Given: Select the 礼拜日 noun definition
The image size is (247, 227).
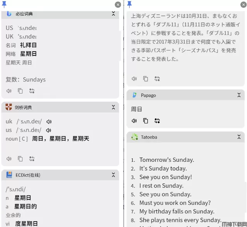Looking at the screenshot, I should (x=28, y=45).
